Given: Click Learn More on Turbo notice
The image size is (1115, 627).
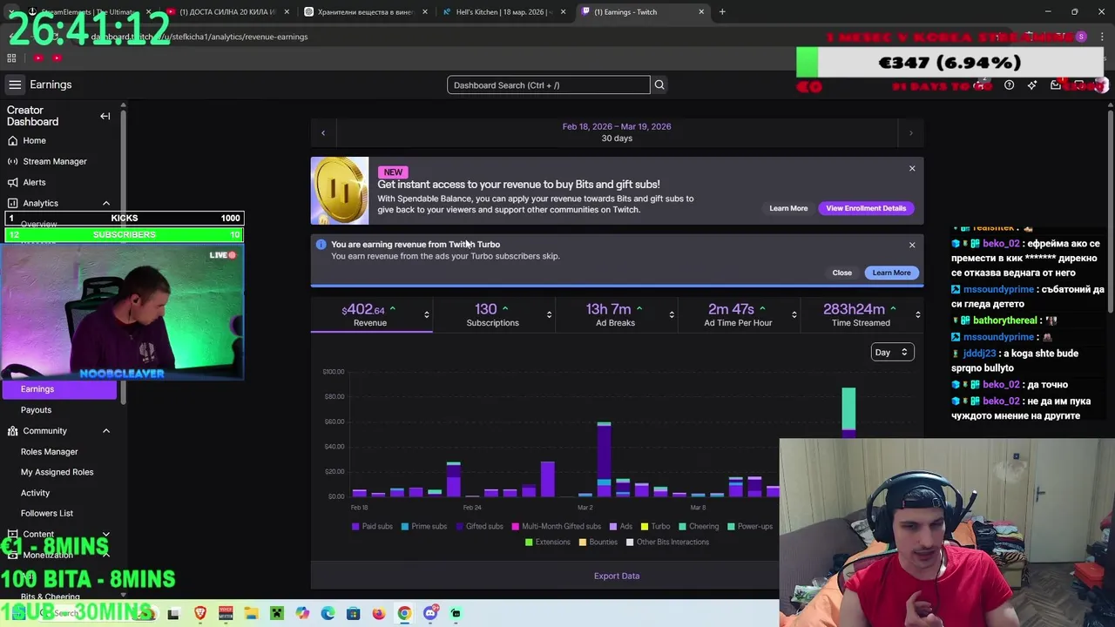Looking at the screenshot, I should (891, 273).
